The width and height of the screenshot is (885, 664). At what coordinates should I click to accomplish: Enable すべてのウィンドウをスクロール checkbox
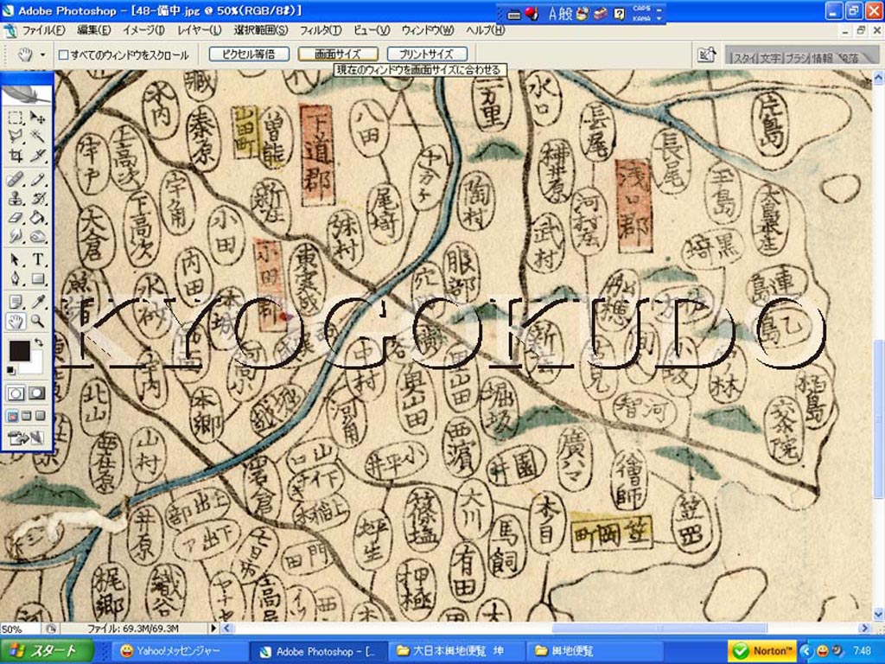[64, 54]
